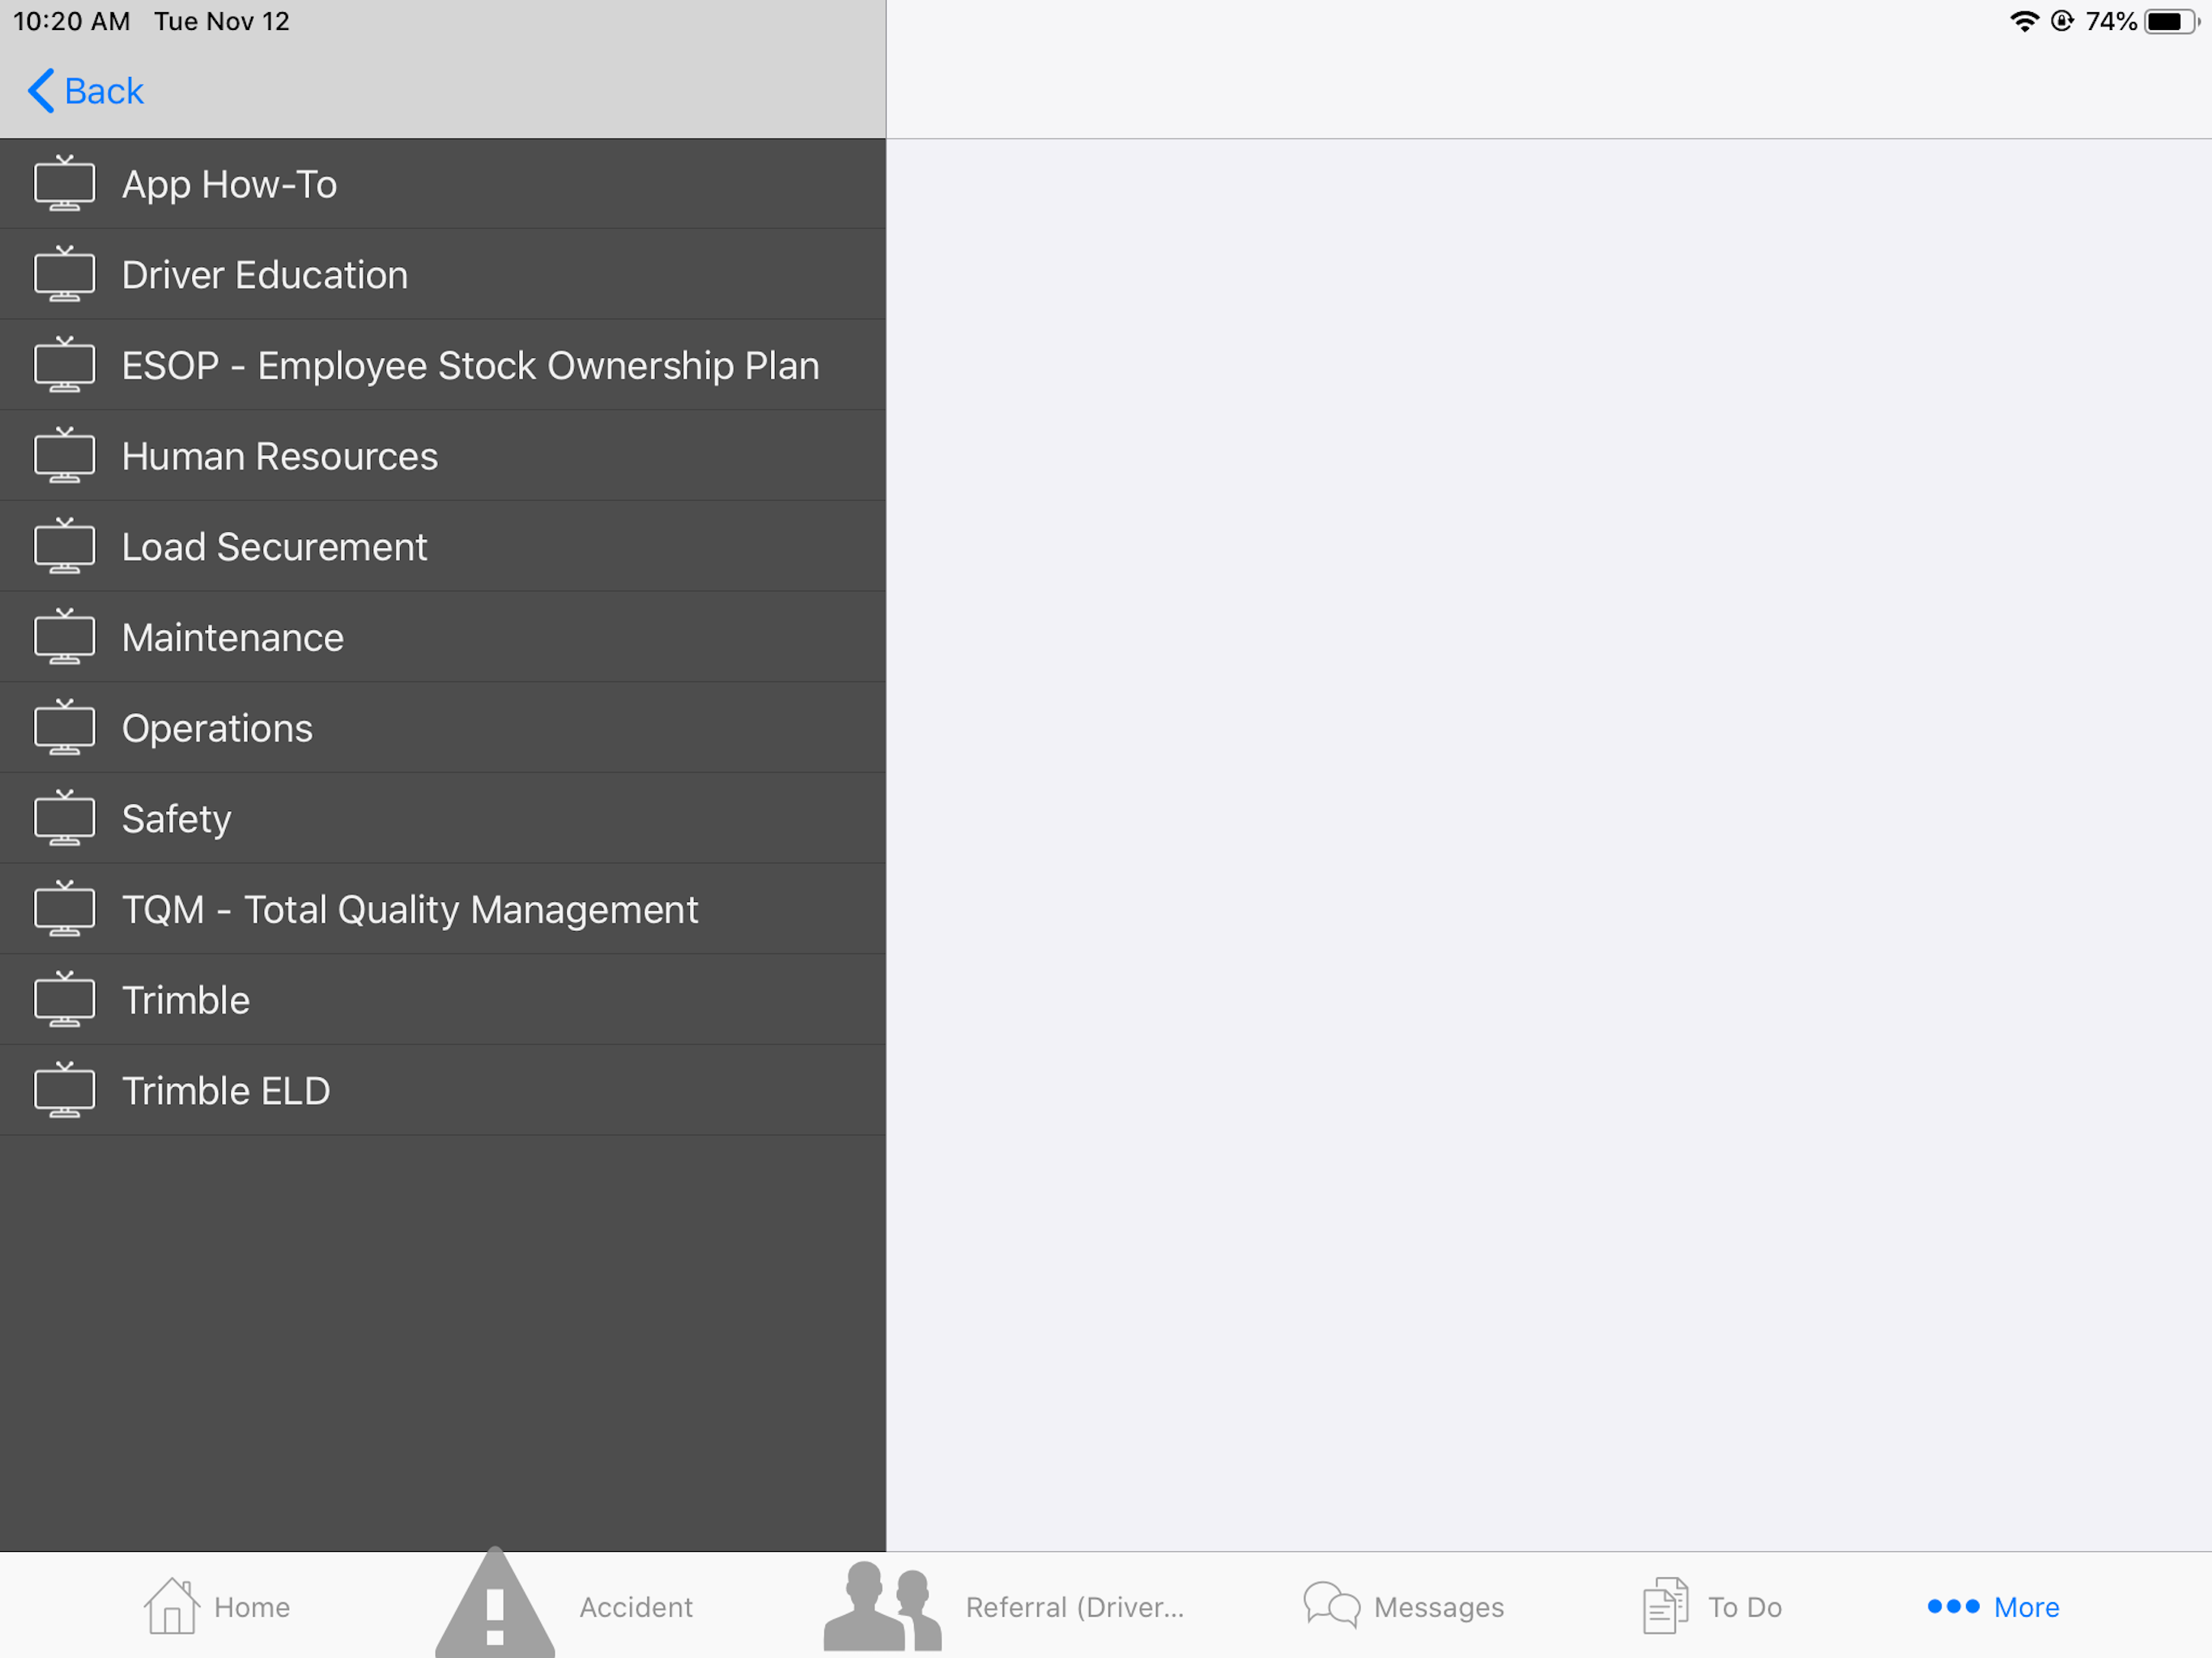2212x1658 pixels.
Task: Tap the TV icon beside Driver Education
Action: (x=64, y=274)
